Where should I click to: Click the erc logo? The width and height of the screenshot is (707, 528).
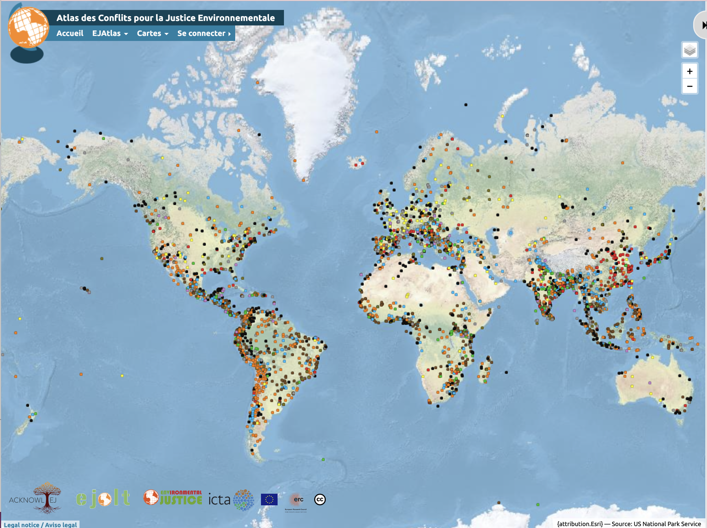pos(296,500)
